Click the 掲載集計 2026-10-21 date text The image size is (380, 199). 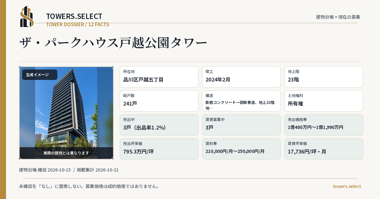point(98,170)
